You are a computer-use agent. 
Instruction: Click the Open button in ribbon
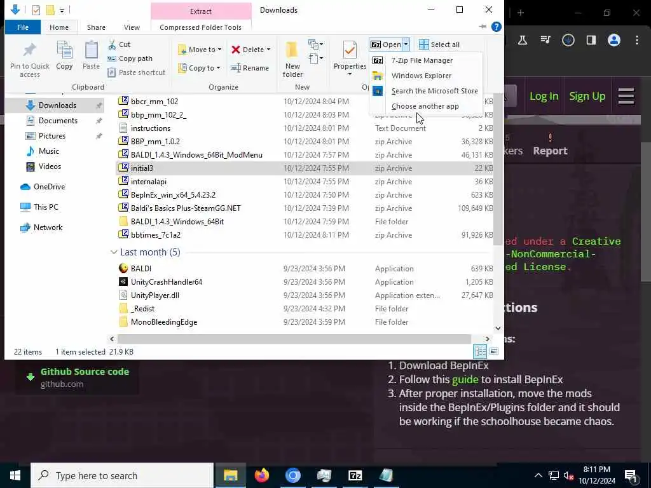click(386, 44)
